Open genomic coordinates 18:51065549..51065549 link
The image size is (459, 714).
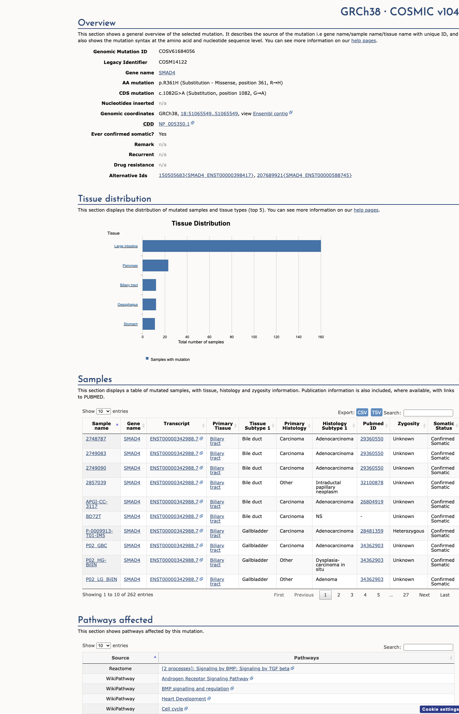(x=209, y=114)
